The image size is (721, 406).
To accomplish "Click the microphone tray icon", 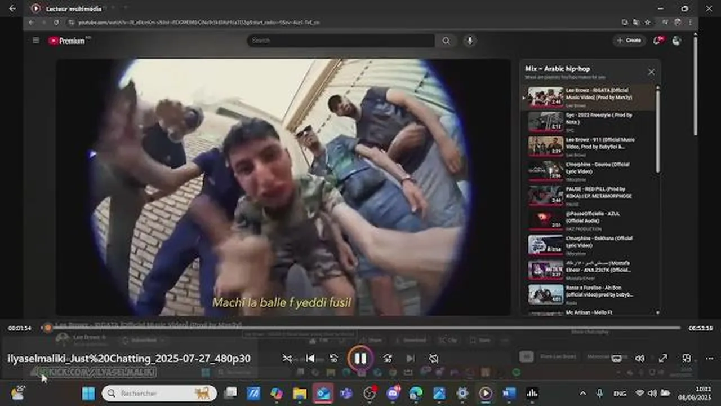I will pyautogui.click(x=600, y=393).
